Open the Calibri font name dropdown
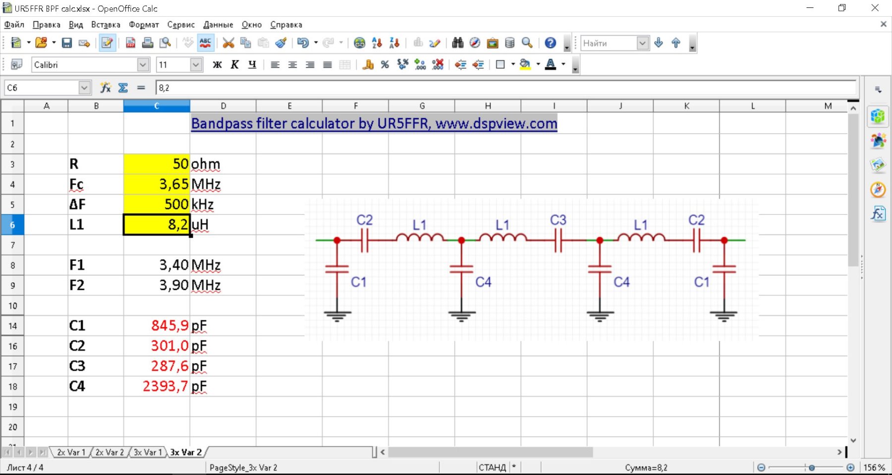This screenshot has width=892, height=475. (143, 65)
